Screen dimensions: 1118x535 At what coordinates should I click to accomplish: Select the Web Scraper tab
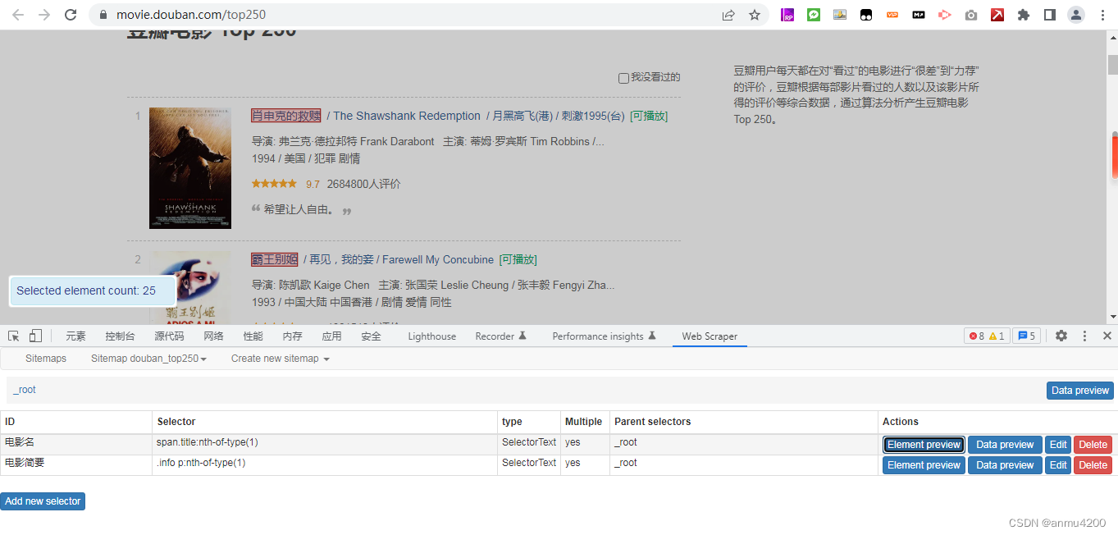click(x=710, y=336)
